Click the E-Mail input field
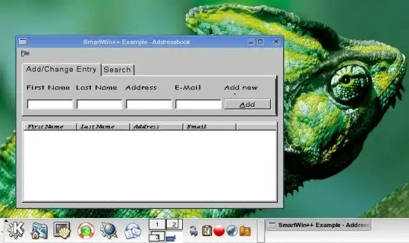This screenshot has width=409, height=243. pos(199,104)
